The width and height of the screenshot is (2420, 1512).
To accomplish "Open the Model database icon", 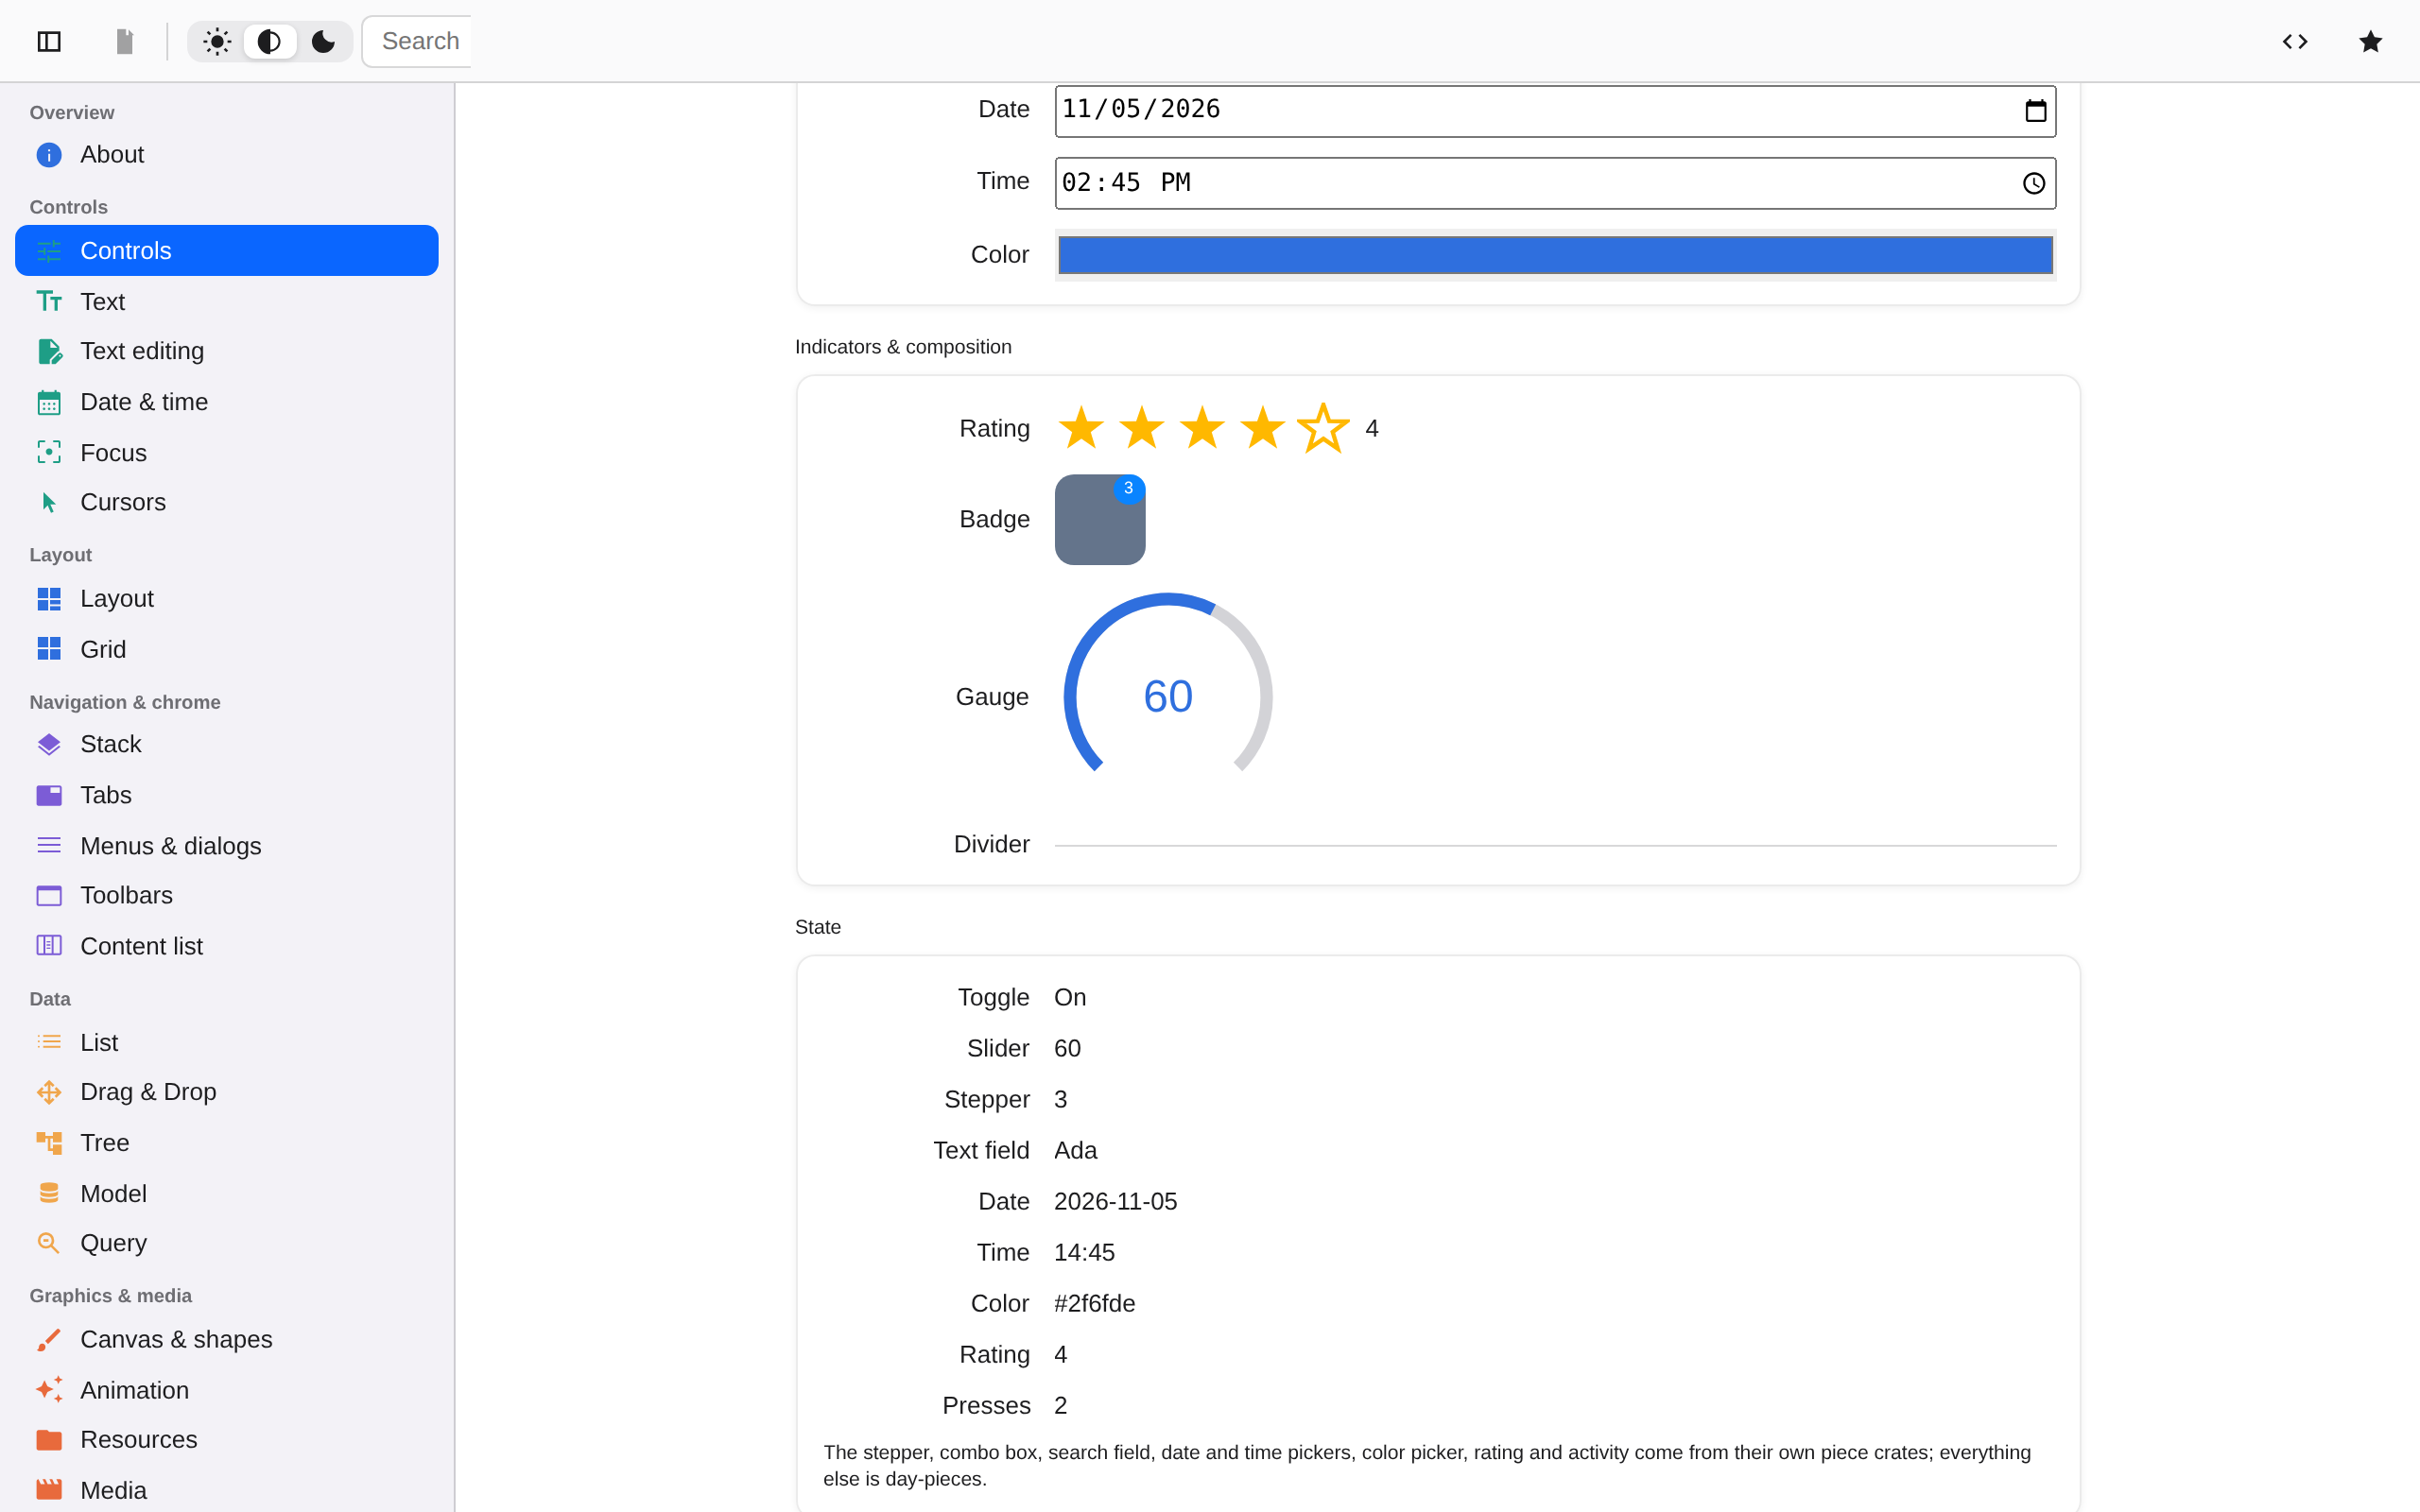I will point(49,1193).
